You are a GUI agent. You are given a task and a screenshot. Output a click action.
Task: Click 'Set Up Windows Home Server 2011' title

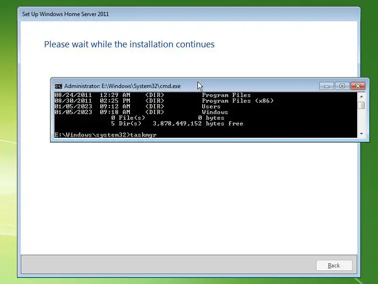pos(65,14)
